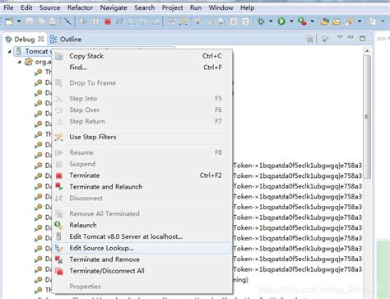Screen dimensions: 390x299
Task: Click the Debug bug toolbar icon
Action: click(x=261, y=21)
